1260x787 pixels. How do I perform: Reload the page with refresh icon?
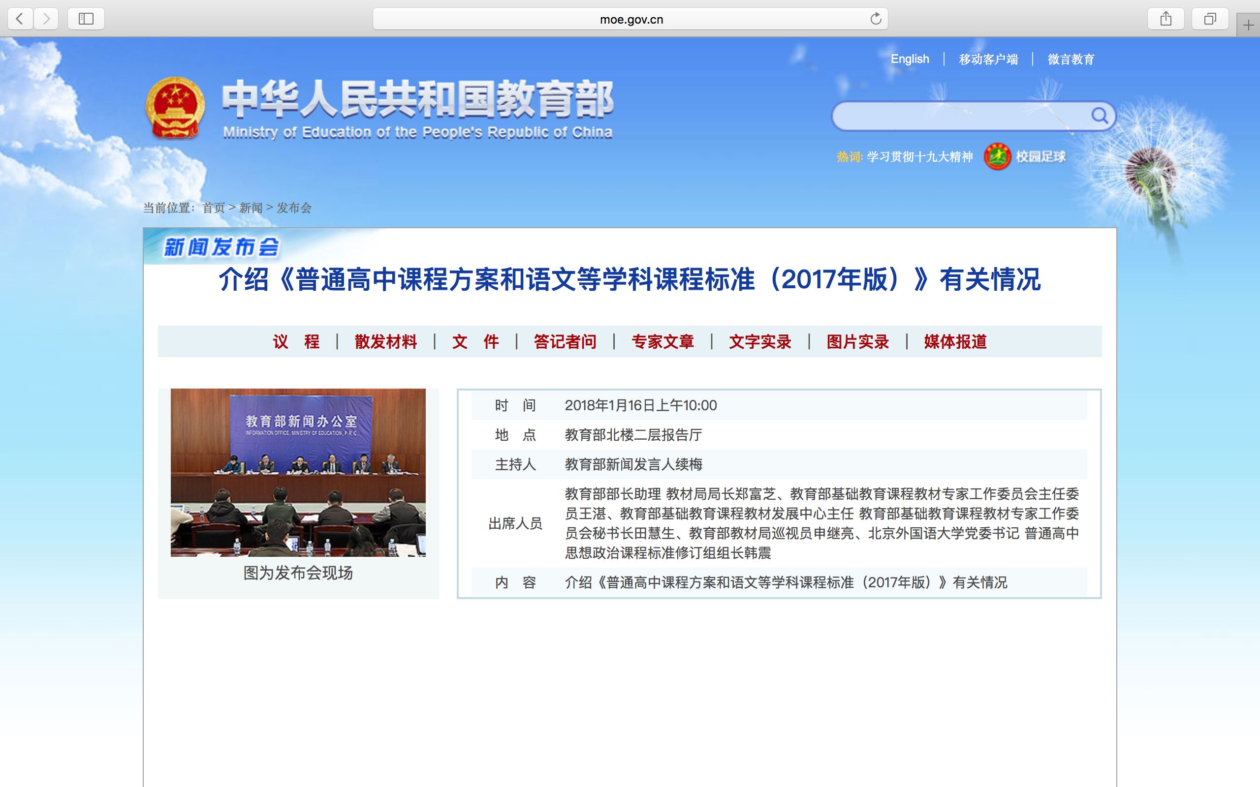click(876, 19)
